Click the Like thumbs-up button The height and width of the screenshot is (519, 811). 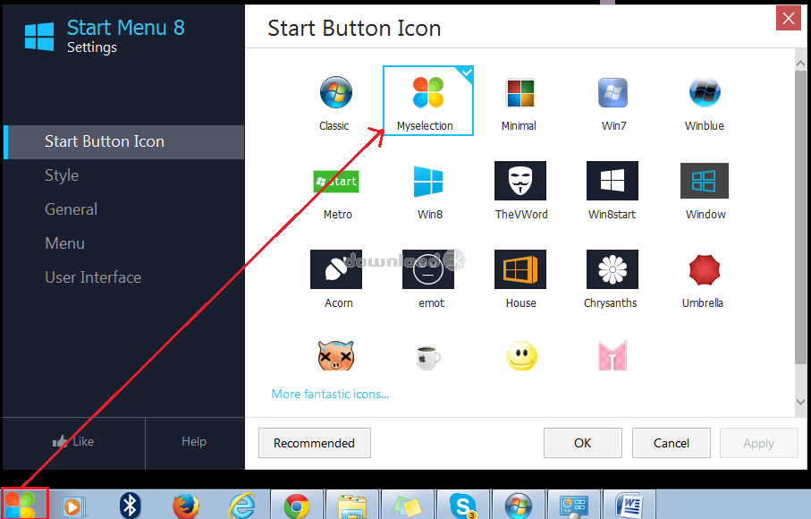pos(73,441)
